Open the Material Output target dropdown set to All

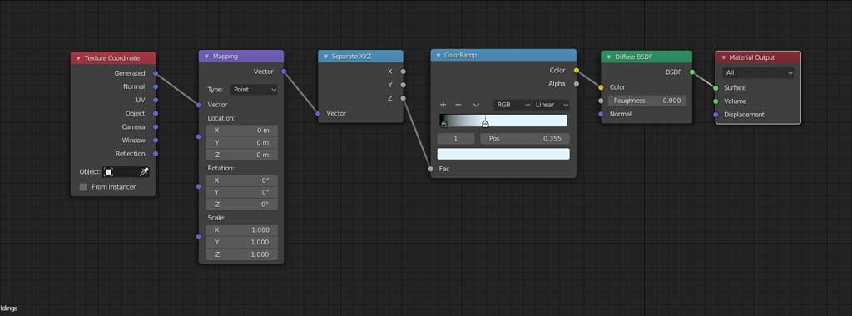click(758, 72)
